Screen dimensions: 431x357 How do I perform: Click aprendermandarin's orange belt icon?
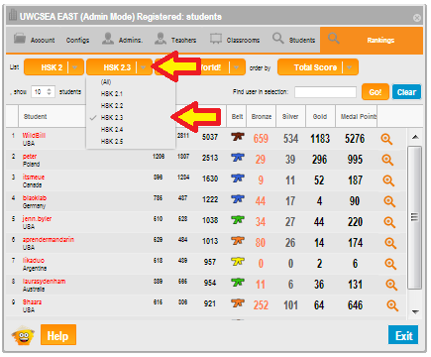[238, 241]
